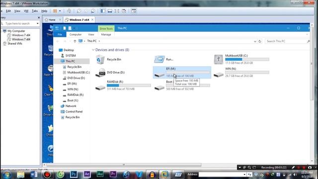Image resolution: width=318 pixels, height=179 pixels.
Task: Click the send Ctrl+Alt+Del toolbar icon
Action: 69,11
